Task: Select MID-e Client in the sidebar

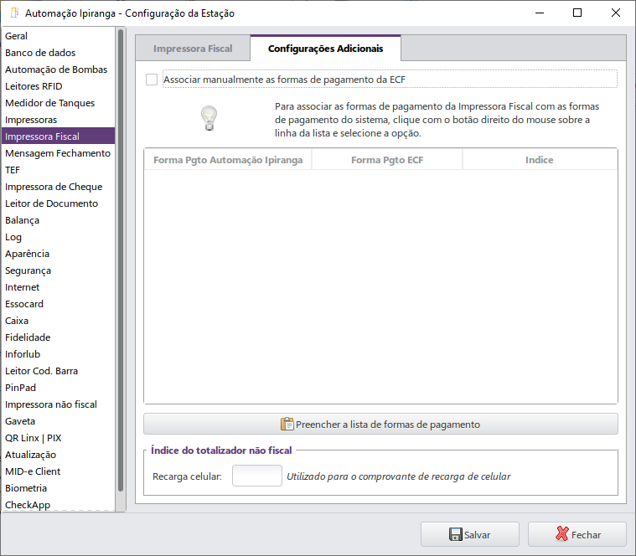Action: pyautogui.click(x=58, y=471)
